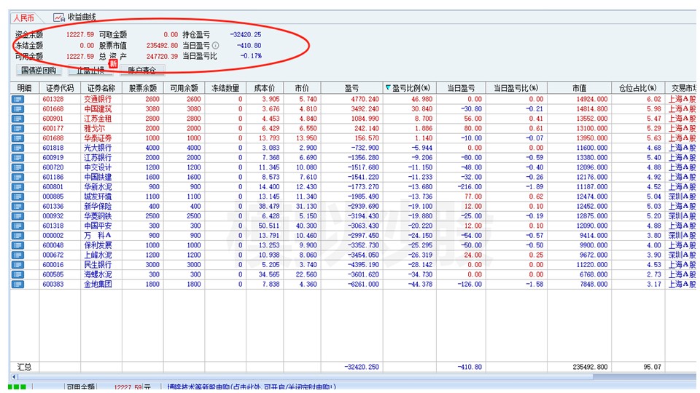This screenshot has width=700, height=393.
Task: Click the 国债逆回购 button
Action: (39, 71)
